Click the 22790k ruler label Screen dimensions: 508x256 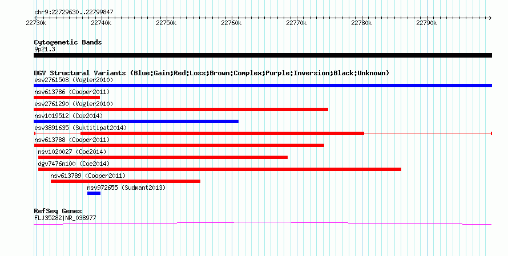pos(427,23)
